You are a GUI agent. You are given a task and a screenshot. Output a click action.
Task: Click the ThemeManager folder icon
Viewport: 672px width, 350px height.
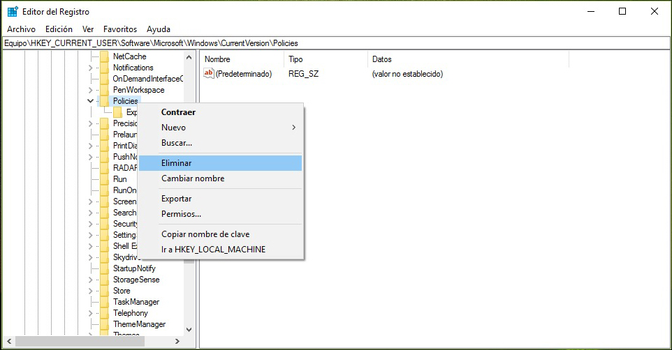pos(104,324)
